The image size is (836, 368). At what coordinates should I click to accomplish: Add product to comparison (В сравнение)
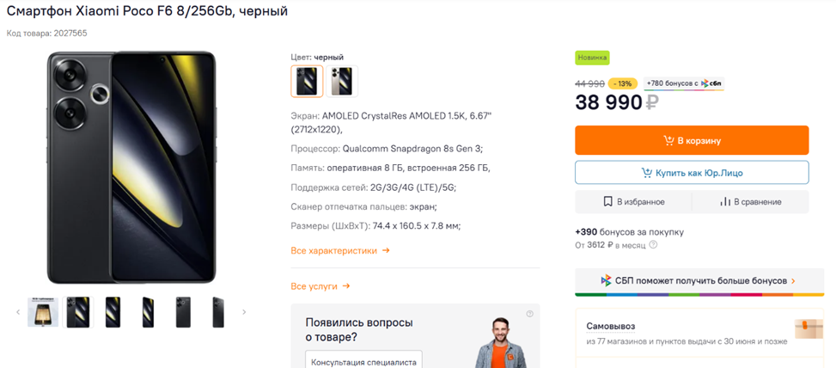(750, 202)
